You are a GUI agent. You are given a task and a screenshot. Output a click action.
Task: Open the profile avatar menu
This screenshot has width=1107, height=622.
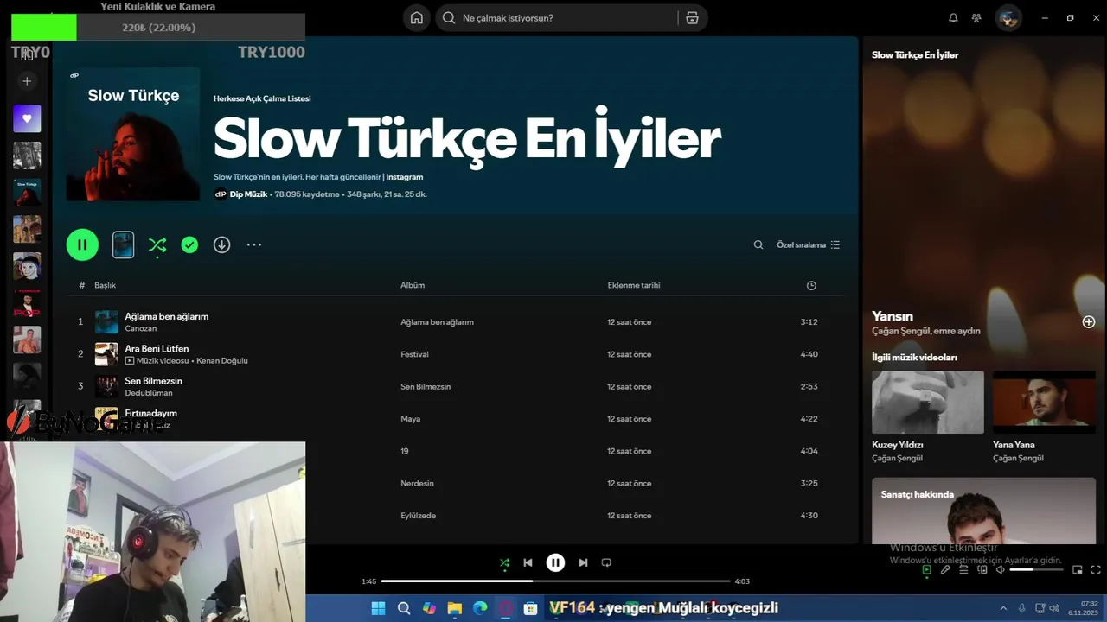click(x=1008, y=18)
